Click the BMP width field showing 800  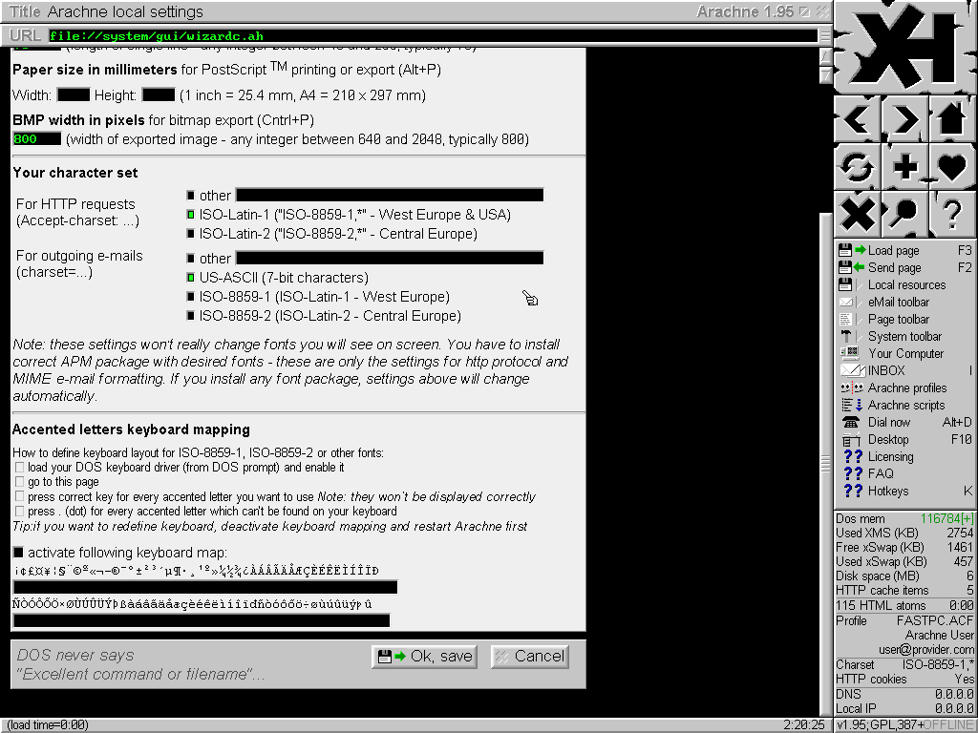pyautogui.click(x=37, y=139)
